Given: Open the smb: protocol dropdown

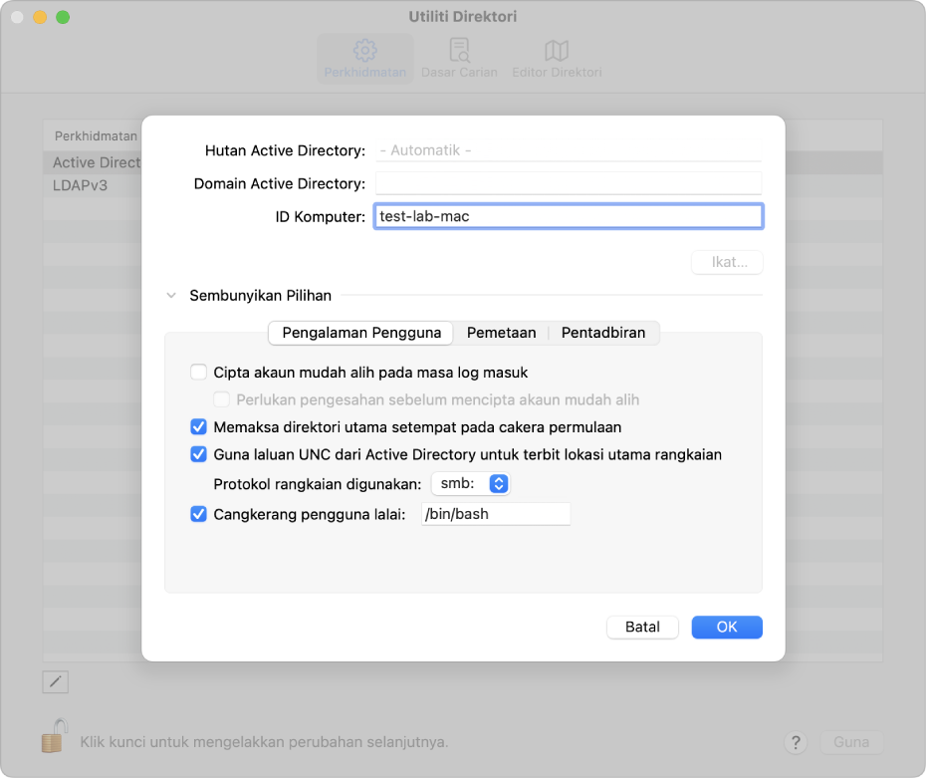Looking at the screenshot, I should pos(471,483).
